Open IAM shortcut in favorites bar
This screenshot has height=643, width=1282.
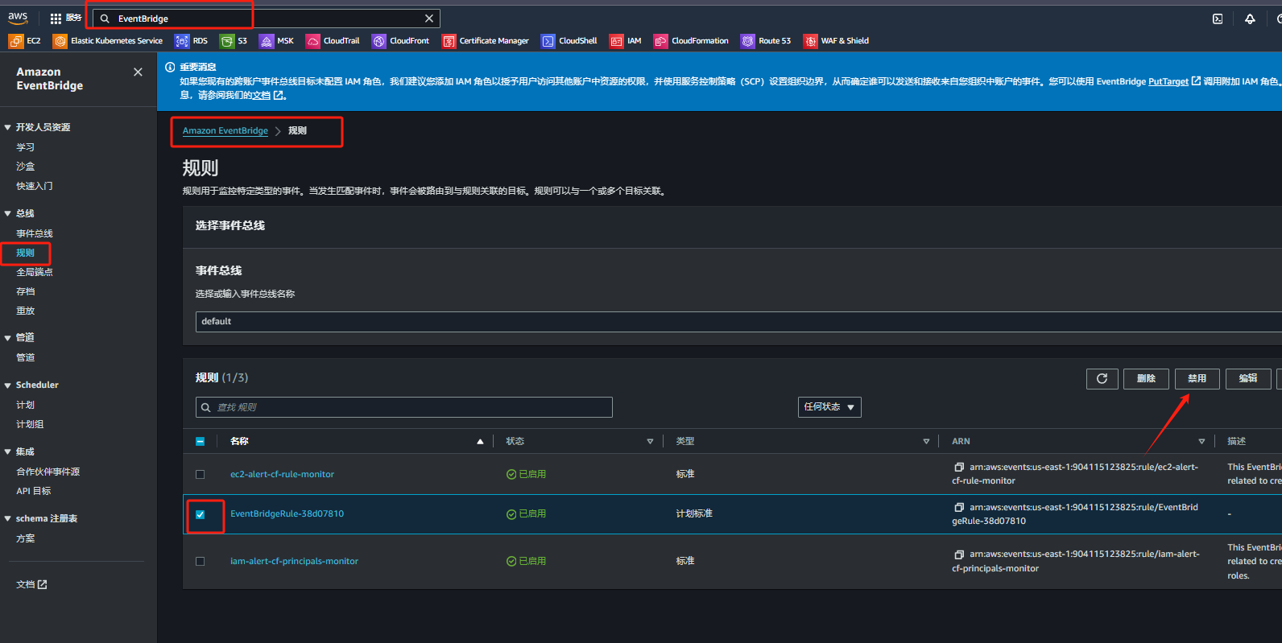(626, 41)
